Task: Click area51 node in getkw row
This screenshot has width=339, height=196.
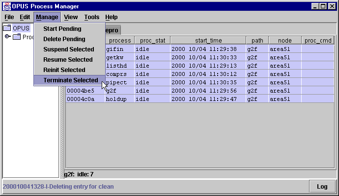Action: click(285, 57)
